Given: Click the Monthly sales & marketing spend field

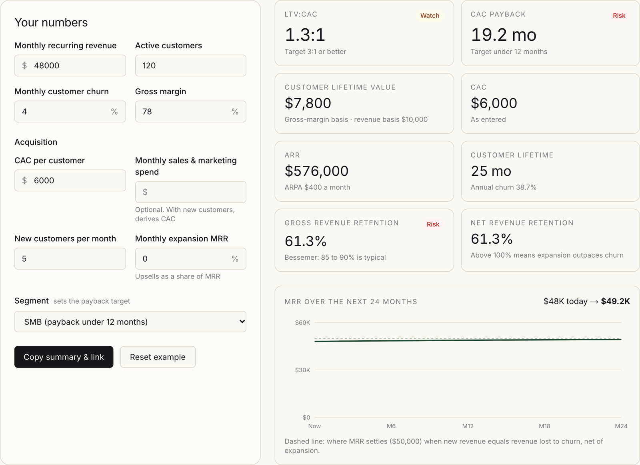Looking at the screenshot, I should point(190,192).
